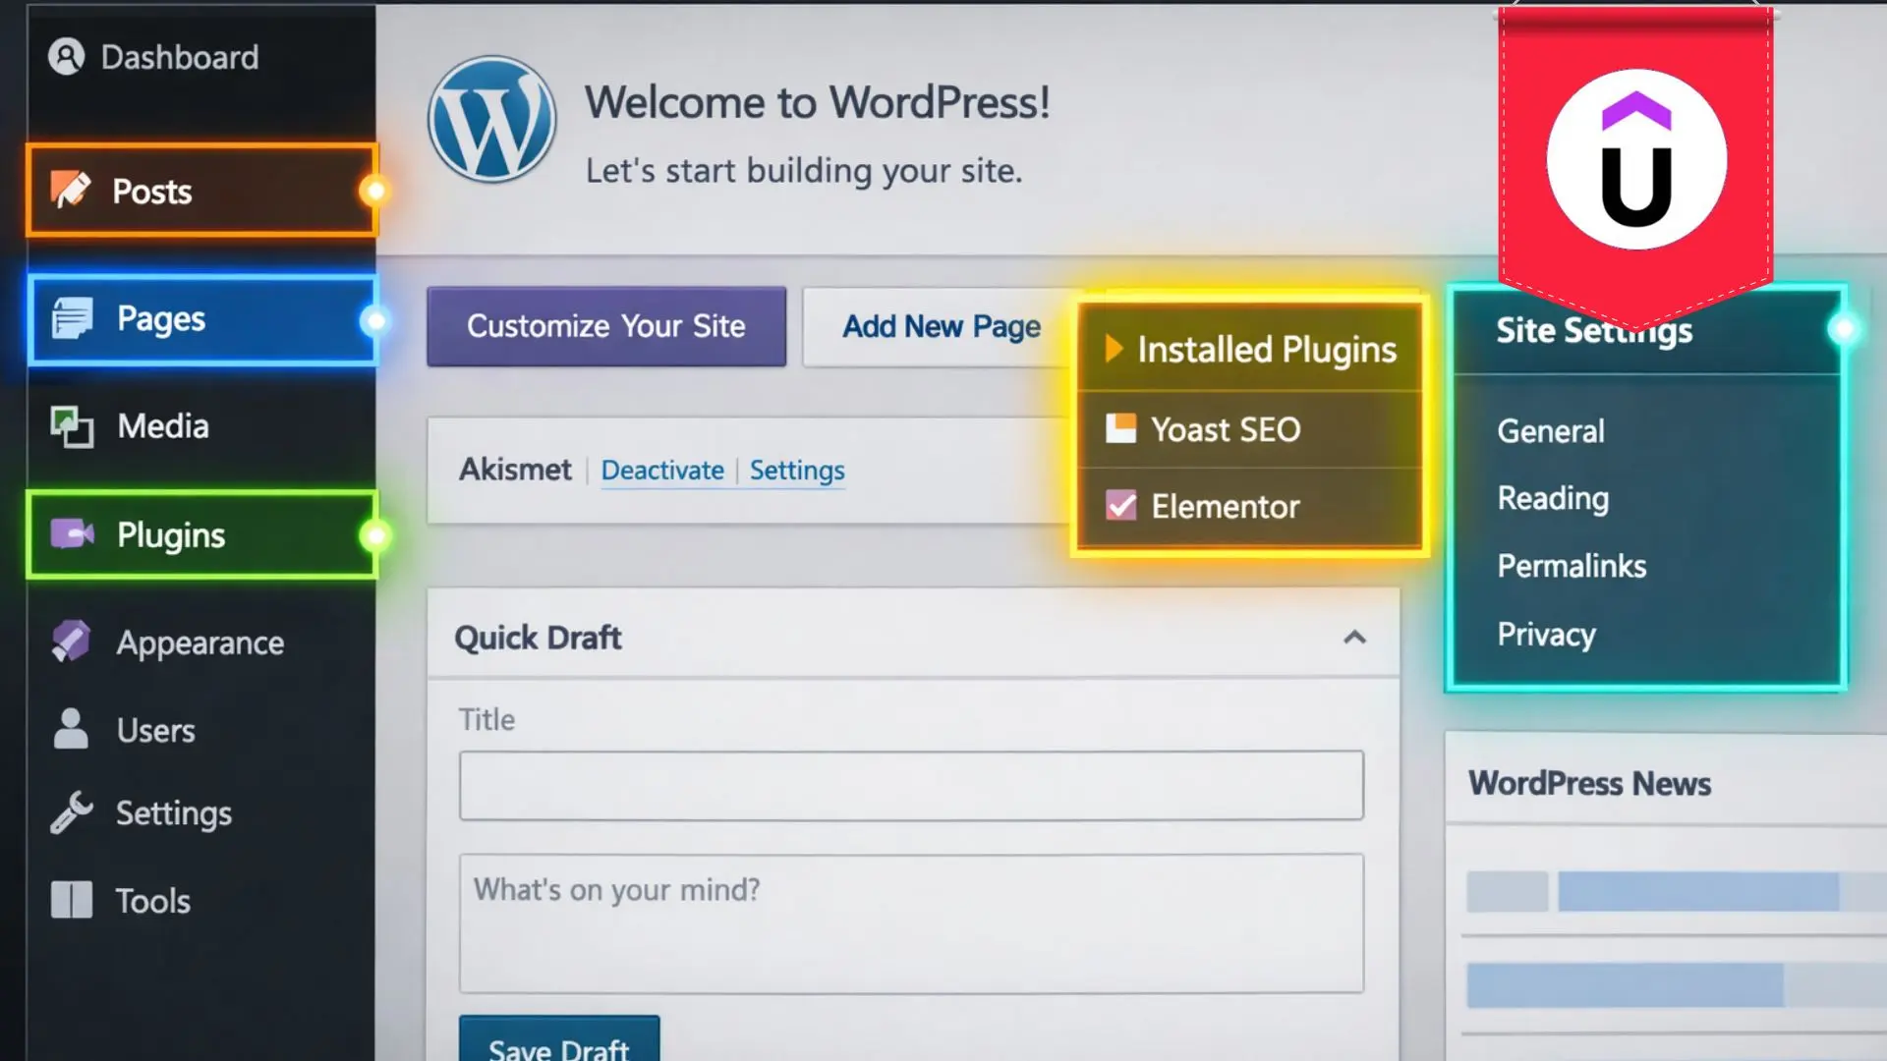Open Media via its sidebar icon

(70, 425)
